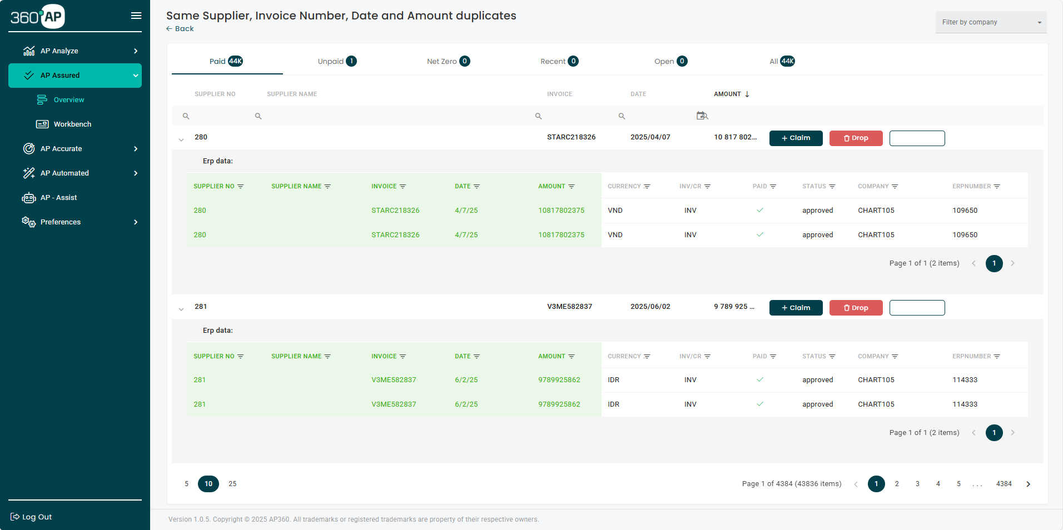Viewport: 1063px width, 530px height.
Task: Collapse the ERP data for supplier 280
Action: (181, 139)
